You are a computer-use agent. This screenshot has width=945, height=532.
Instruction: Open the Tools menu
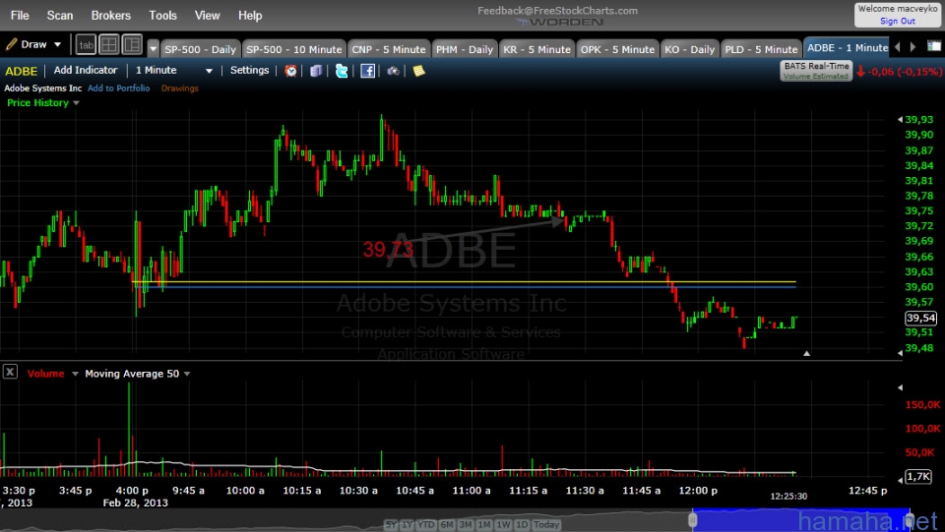[x=162, y=16]
